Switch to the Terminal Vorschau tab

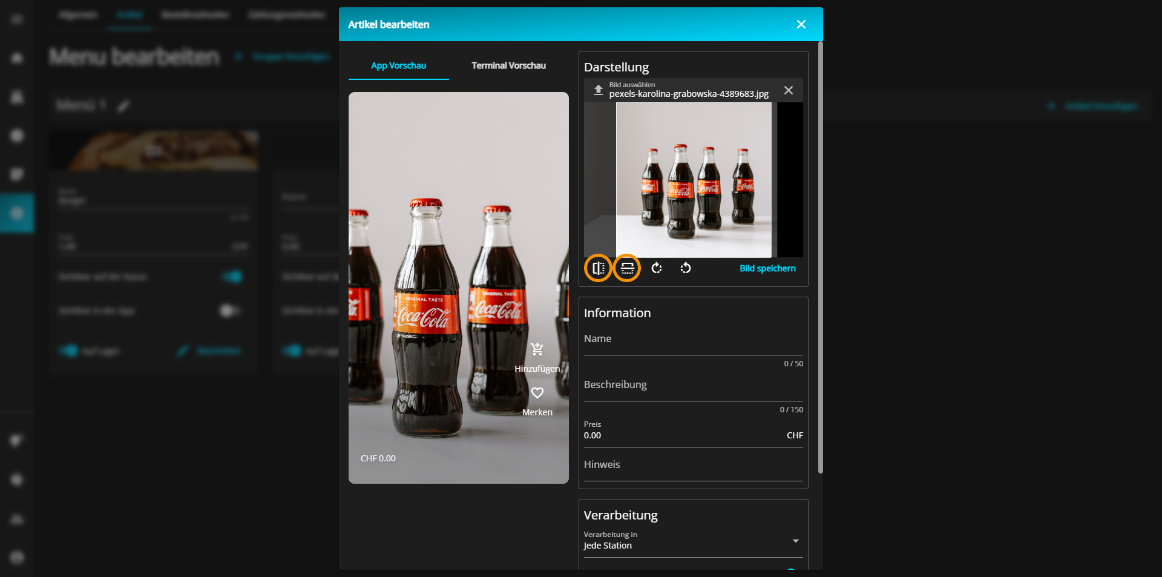tap(509, 65)
